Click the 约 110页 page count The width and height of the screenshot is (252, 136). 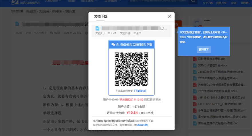tap(55, 33)
